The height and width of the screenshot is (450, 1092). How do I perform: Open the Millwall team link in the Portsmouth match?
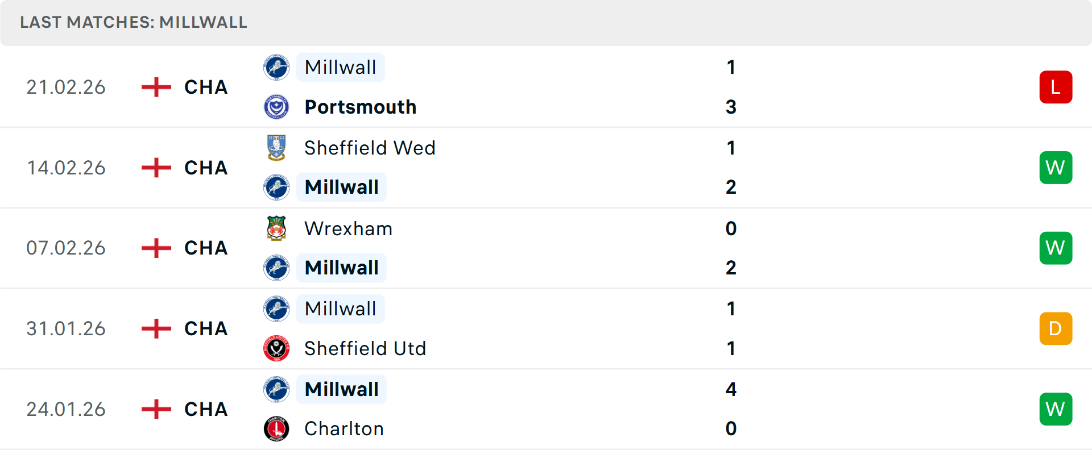[340, 67]
